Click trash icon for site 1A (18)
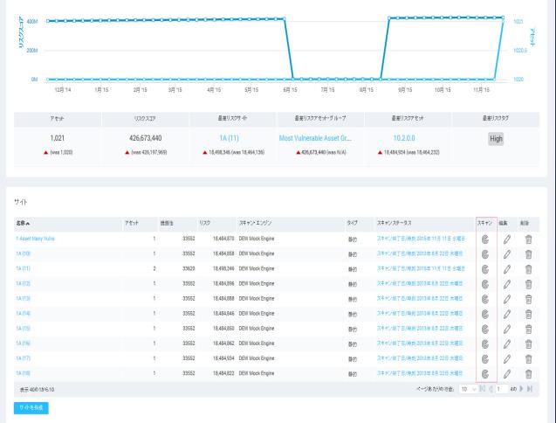 529,372
